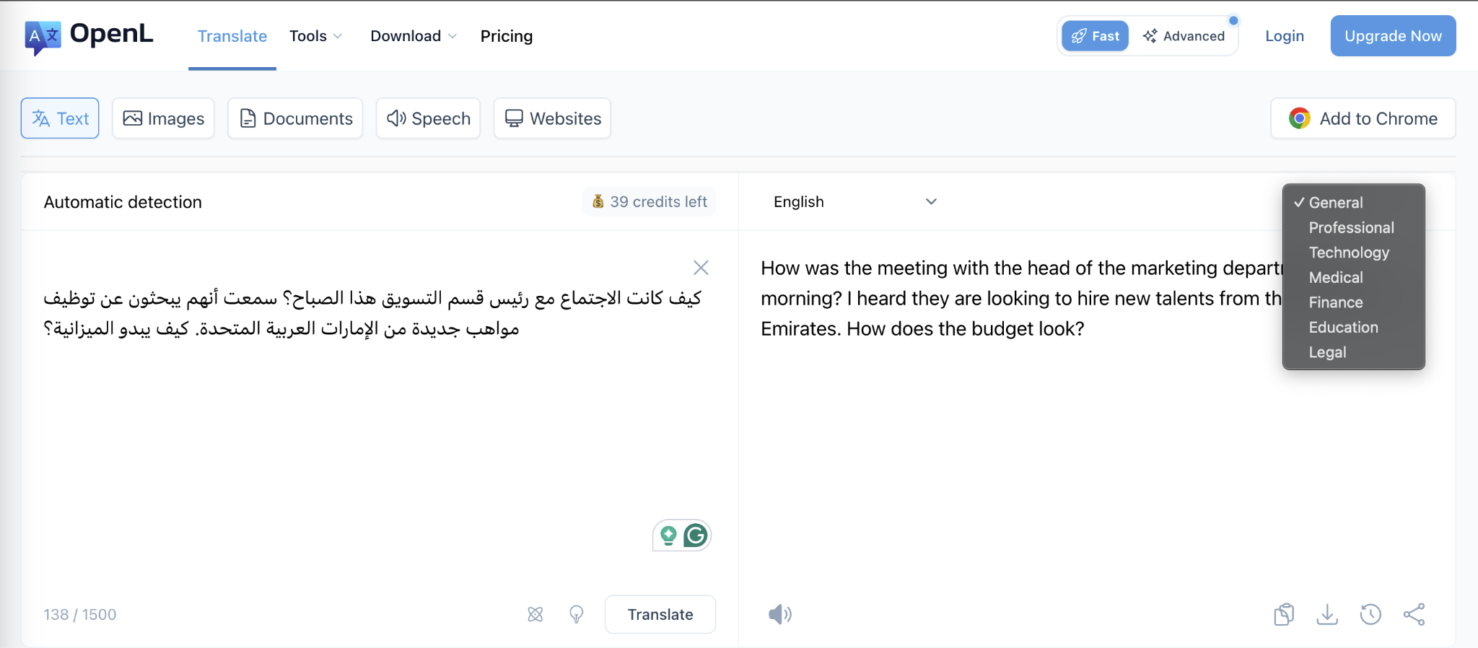Image resolution: width=1478 pixels, height=648 pixels.
Task: Open the Pricing page
Action: point(506,35)
